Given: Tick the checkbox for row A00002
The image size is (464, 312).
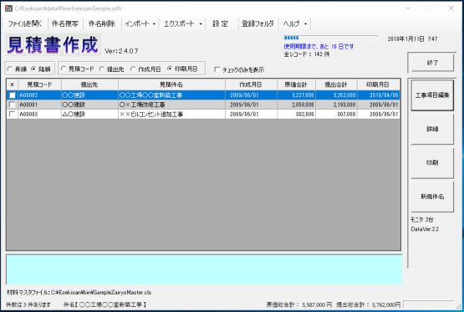Looking at the screenshot, I should [x=13, y=95].
